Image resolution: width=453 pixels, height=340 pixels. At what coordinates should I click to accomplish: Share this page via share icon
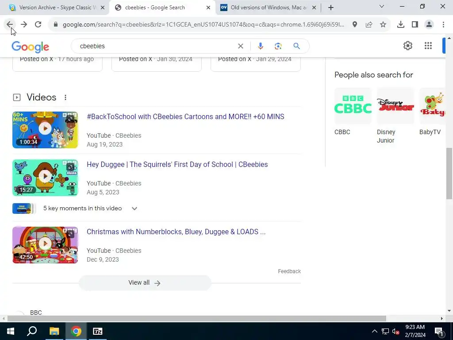[x=369, y=25]
